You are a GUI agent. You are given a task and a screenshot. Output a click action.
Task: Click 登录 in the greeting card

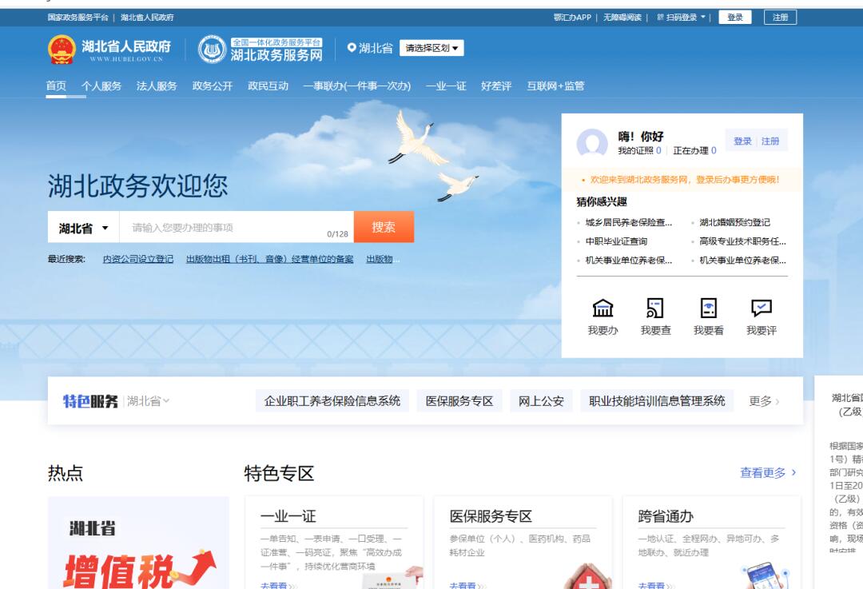point(742,141)
